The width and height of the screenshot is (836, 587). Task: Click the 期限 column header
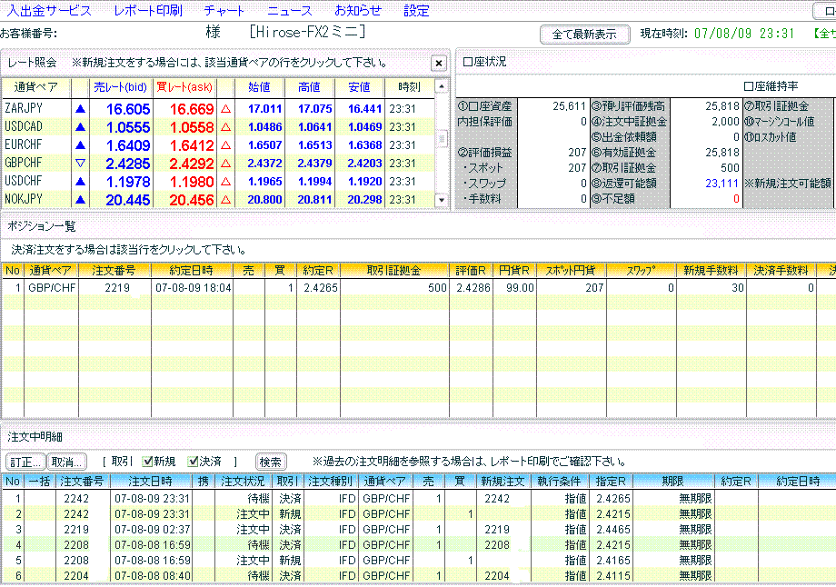coord(672,481)
